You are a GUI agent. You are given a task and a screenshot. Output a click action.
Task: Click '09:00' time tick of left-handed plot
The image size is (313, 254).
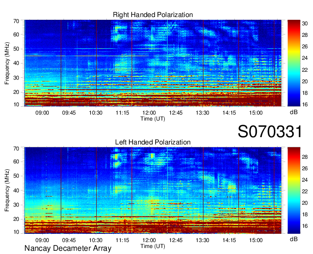tap(42, 240)
